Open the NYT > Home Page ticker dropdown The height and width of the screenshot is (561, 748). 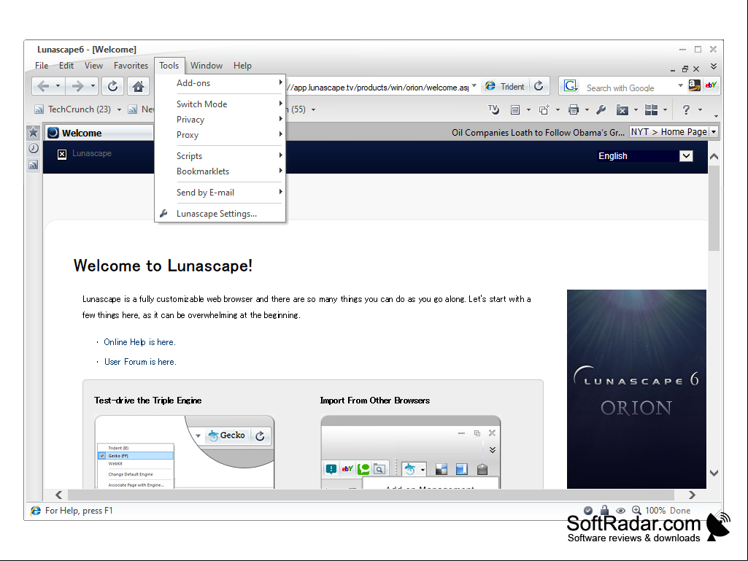[714, 131]
